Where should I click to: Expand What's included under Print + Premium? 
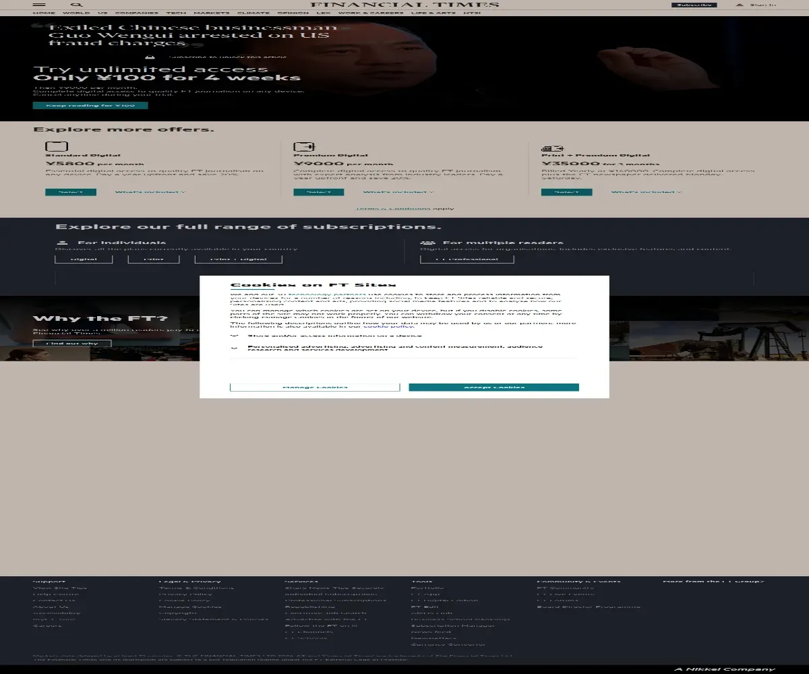tap(646, 192)
